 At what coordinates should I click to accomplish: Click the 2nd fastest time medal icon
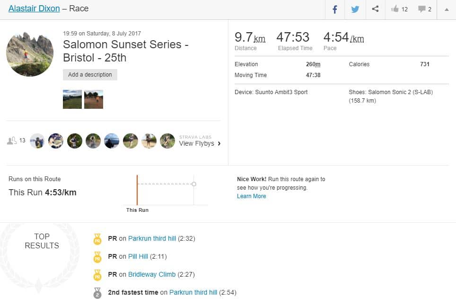click(x=98, y=292)
